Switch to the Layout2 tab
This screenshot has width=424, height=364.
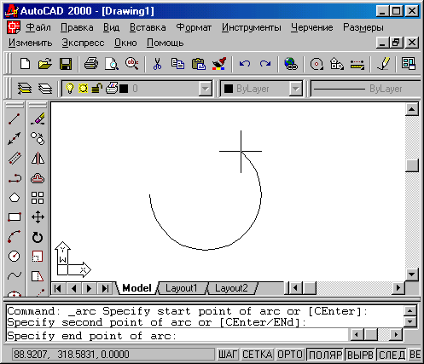(231, 288)
